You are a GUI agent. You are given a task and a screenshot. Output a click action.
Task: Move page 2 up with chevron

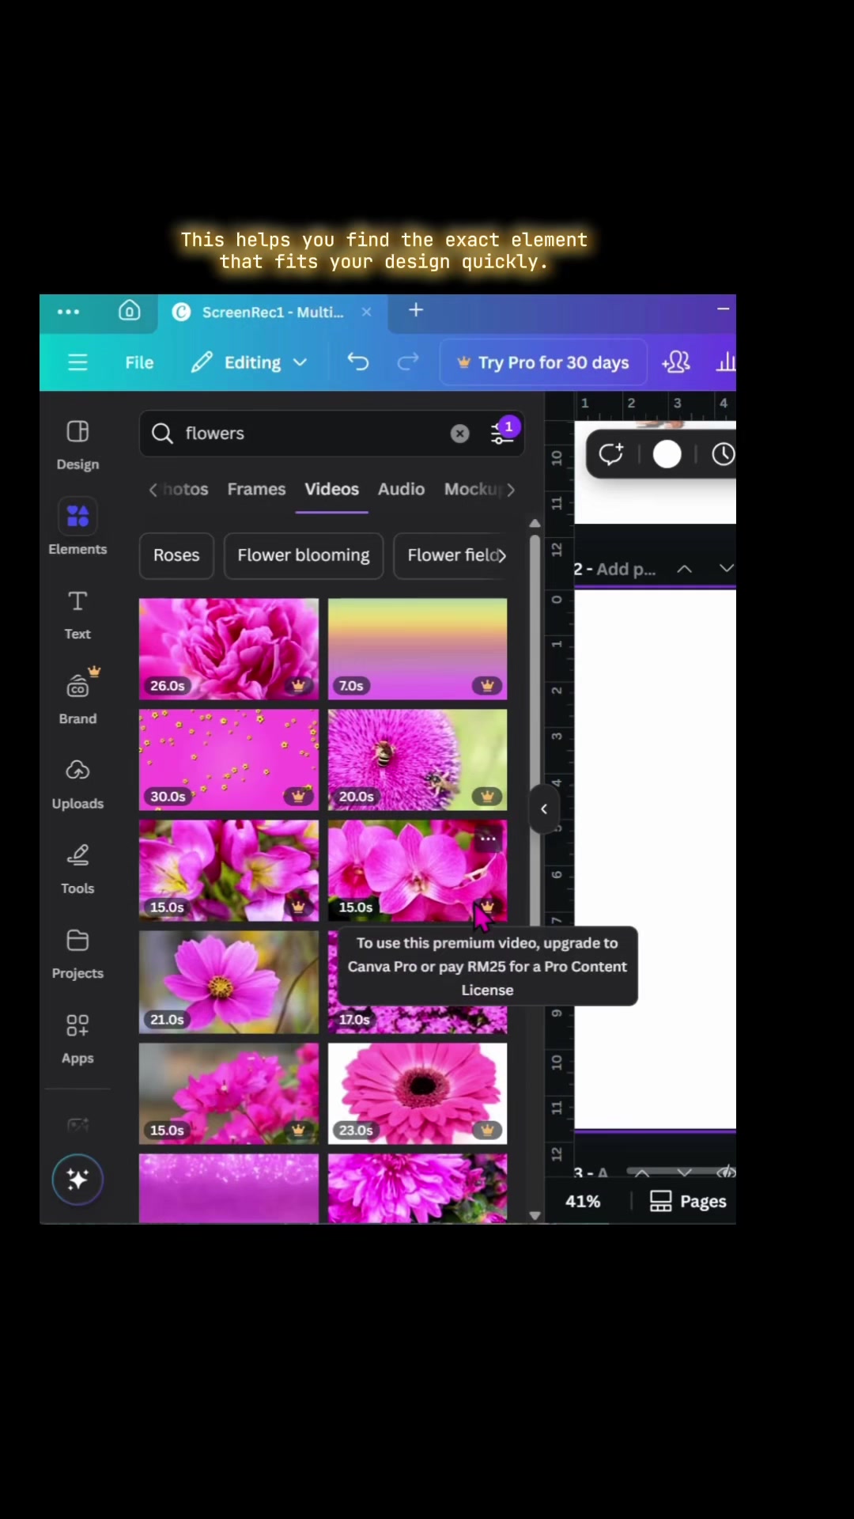point(685,569)
